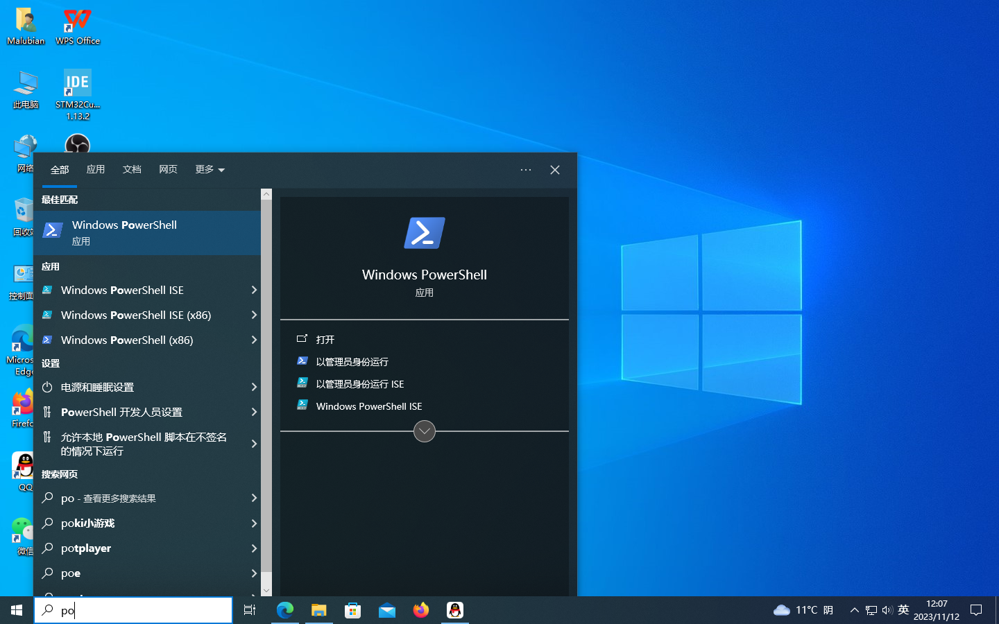Open File Explorer from the taskbar
This screenshot has height=624, width=999.
click(x=319, y=610)
